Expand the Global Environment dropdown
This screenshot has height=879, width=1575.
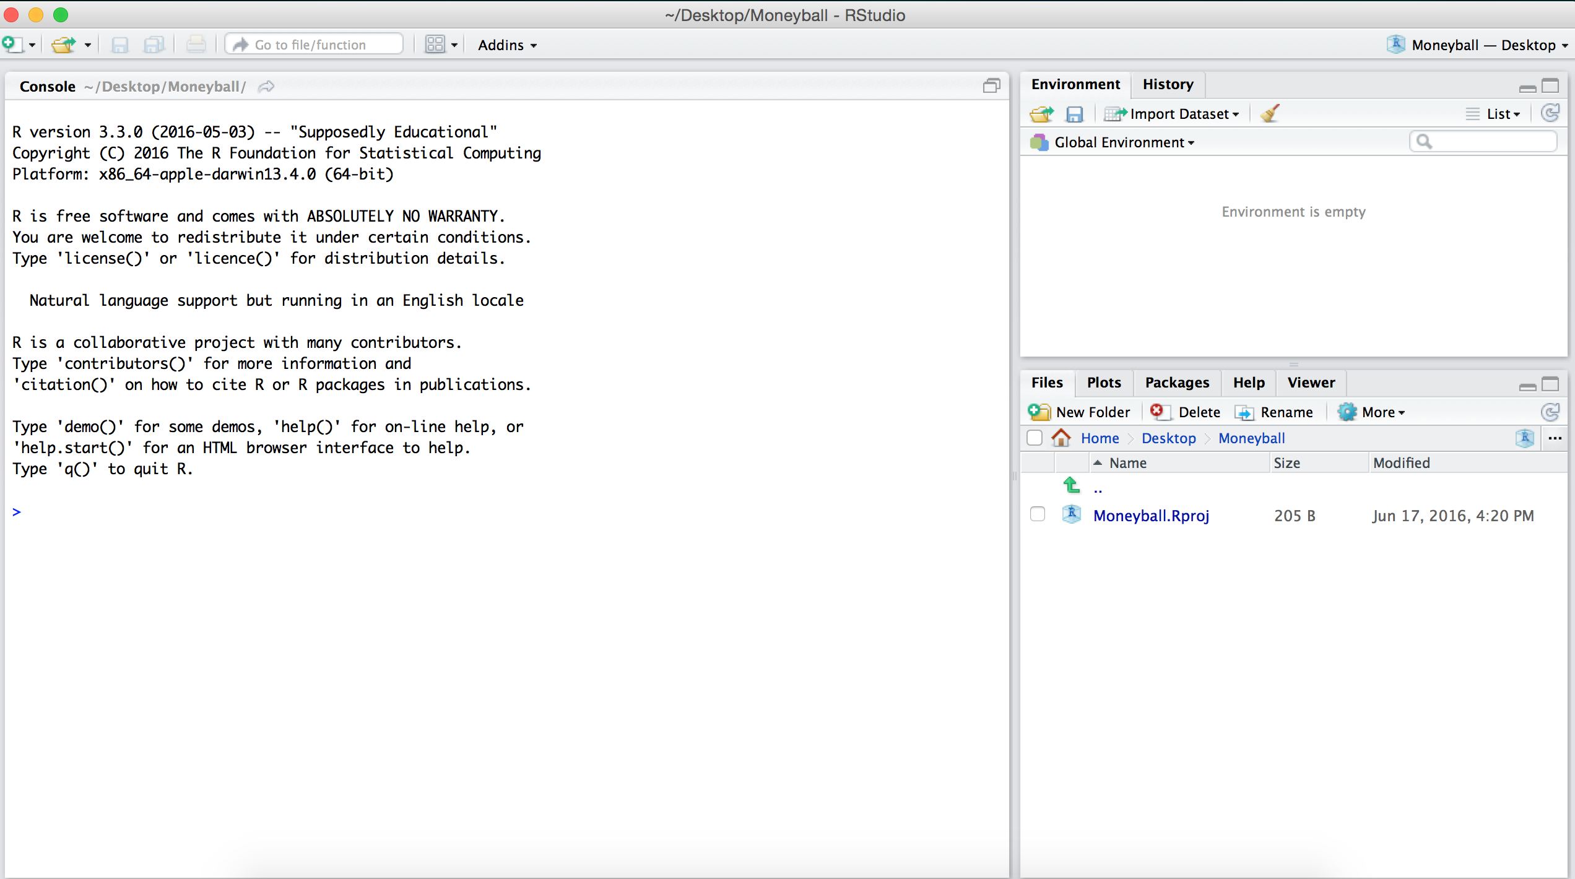1124,142
